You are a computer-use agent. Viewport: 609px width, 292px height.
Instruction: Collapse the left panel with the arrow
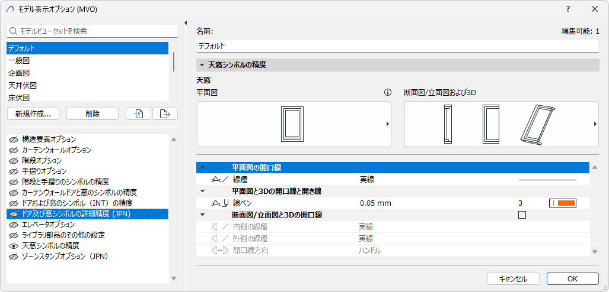click(186, 22)
